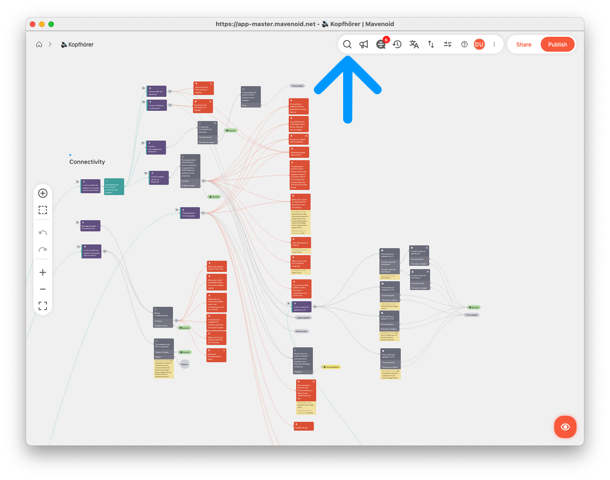
Task: Select the 'Manage Speaker Connection' node
Action: (90, 226)
